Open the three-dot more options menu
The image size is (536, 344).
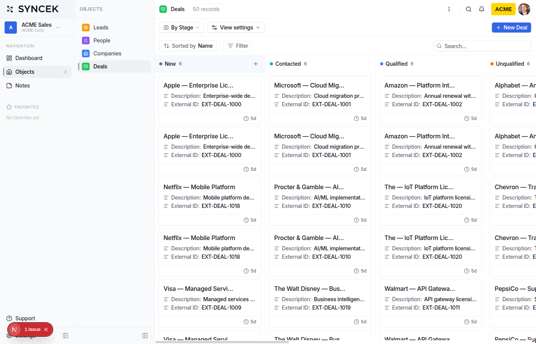(449, 9)
